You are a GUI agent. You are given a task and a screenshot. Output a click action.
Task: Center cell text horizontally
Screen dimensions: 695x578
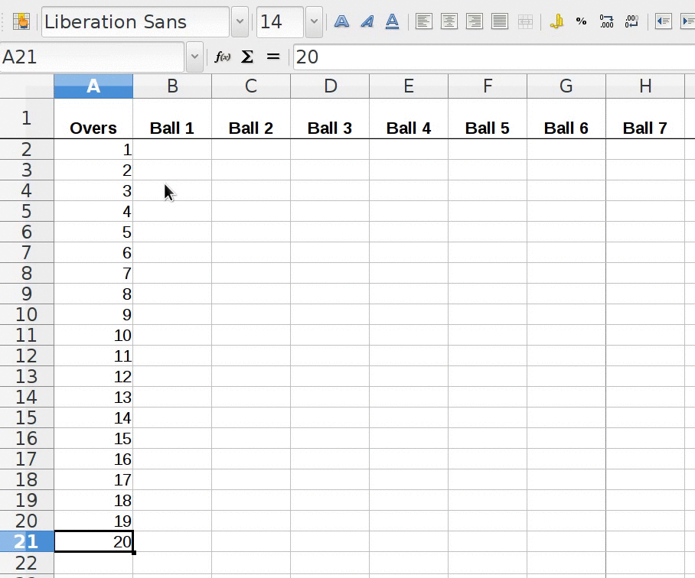click(449, 21)
